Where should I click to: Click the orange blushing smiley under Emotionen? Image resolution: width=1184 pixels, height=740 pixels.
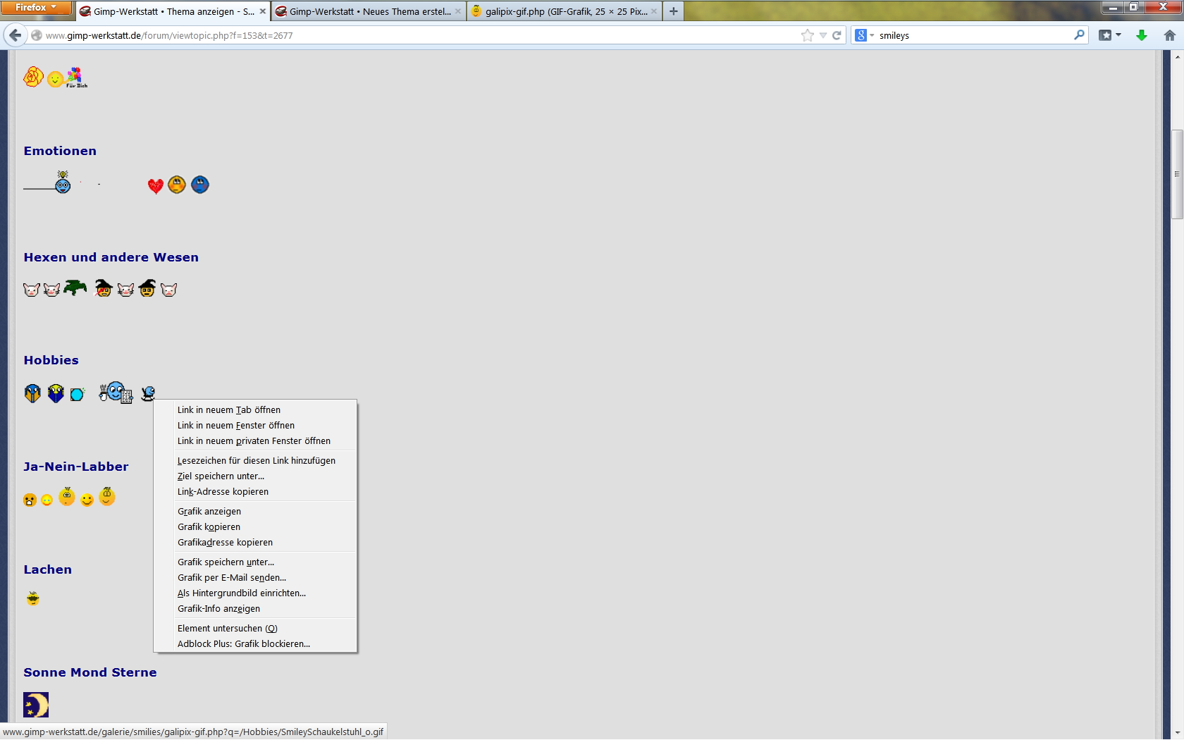coord(177,185)
